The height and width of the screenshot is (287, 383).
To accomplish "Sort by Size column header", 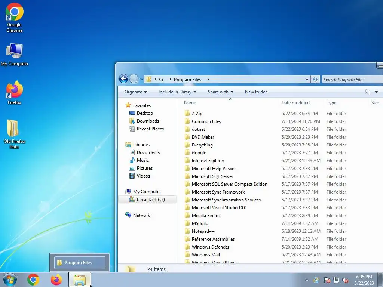I will click(x=376, y=102).
